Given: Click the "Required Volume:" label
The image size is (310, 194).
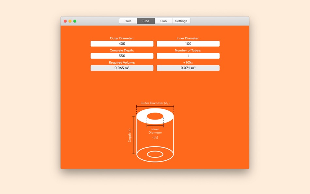Looking at the screenshot, I should [122, 62].
